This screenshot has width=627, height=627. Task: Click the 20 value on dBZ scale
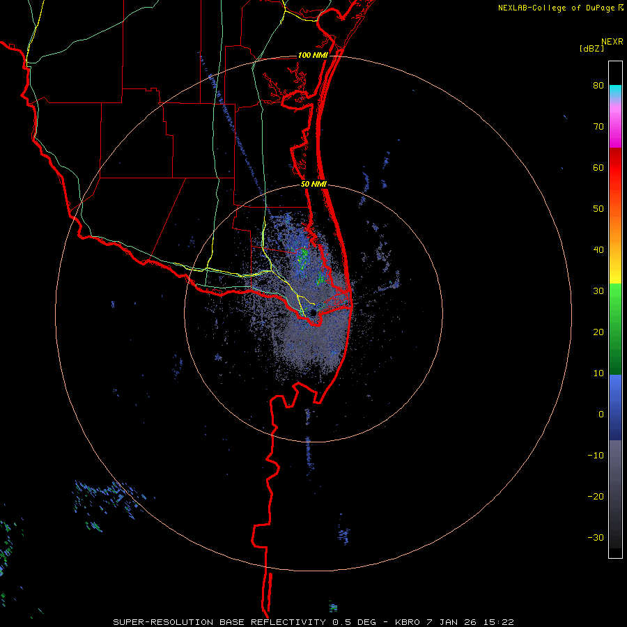pyautogui.click(x=598, y=332)
